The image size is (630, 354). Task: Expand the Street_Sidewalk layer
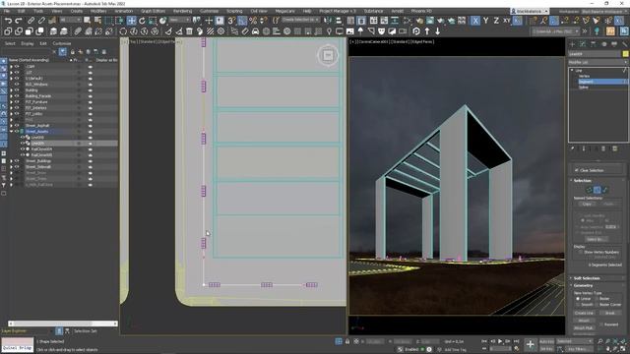click(x=11, y=167)
